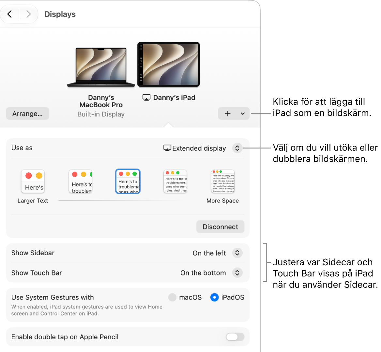Open the Use as Extended display popup

click(x=203, y=148)
